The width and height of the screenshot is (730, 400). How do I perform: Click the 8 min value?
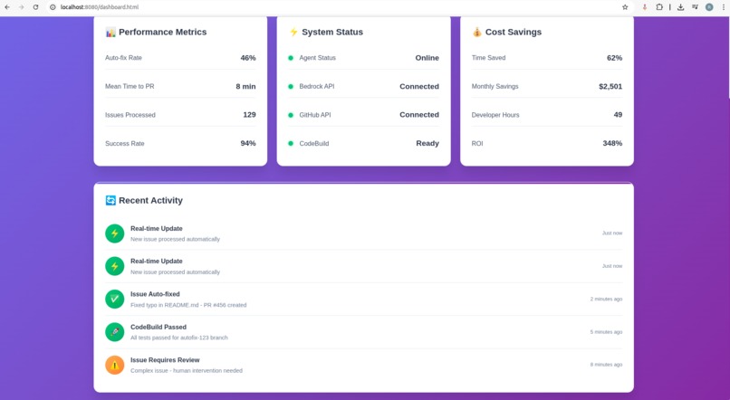245,87
